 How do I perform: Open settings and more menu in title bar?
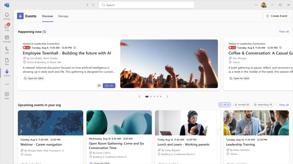tap(256, 5)
